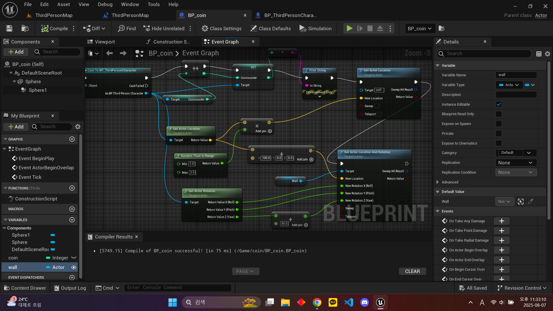Click Parent class Actor link
This screenshot has width=553, height=311.
[x=541, y=16]
